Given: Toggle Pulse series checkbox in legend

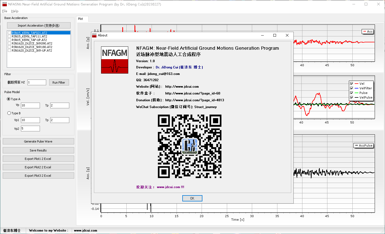Looking at the screenshot, I should [352, 93].
